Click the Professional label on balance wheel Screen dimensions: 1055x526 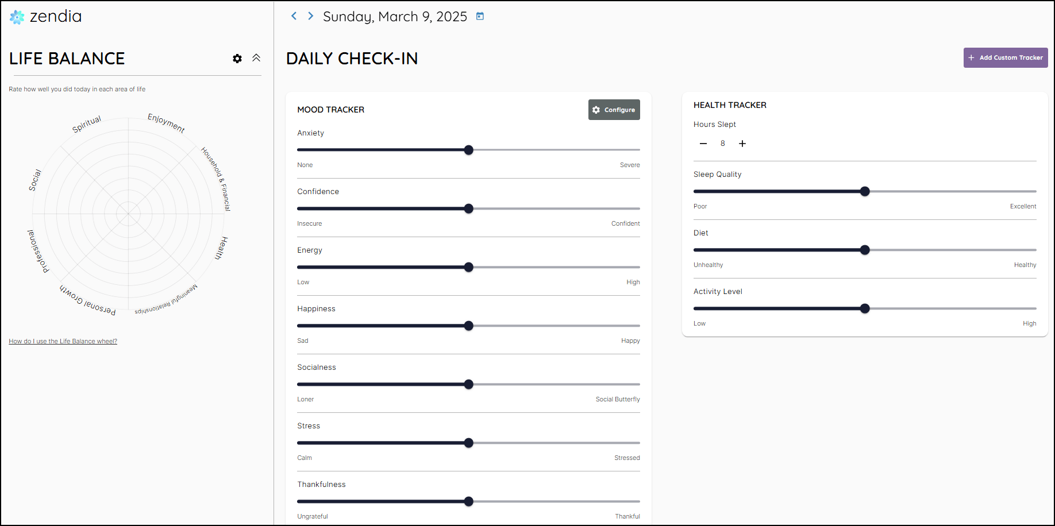pyautogui.click(x=38, y=251)
